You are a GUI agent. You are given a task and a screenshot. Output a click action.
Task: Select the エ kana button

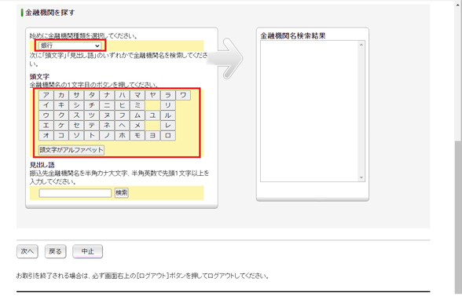(46, 126)
